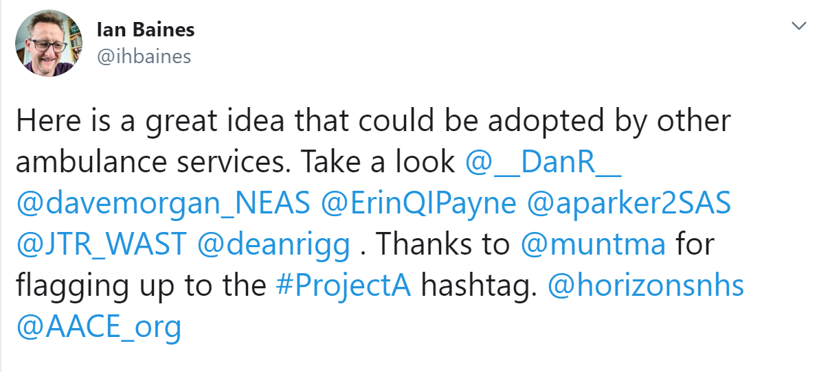Click the @muntma mention
This screenshot has width=819, height=372.
click(594, 245)
